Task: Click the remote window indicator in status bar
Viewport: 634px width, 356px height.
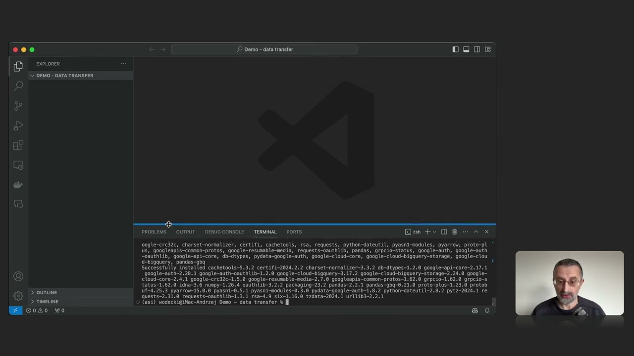Action: click(x=15, y=311)
